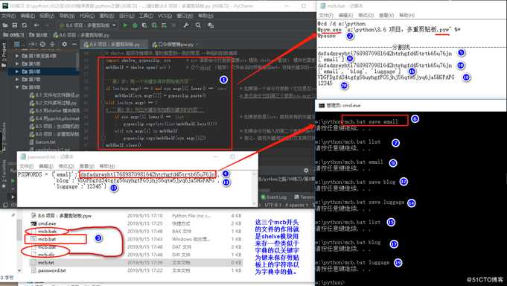Click the Open folder icon in PyCharm toolbar

coord(5,25)
